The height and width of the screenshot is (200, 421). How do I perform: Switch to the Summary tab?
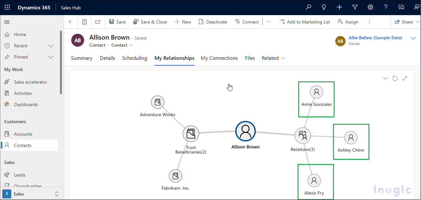(x=82, y=58)
